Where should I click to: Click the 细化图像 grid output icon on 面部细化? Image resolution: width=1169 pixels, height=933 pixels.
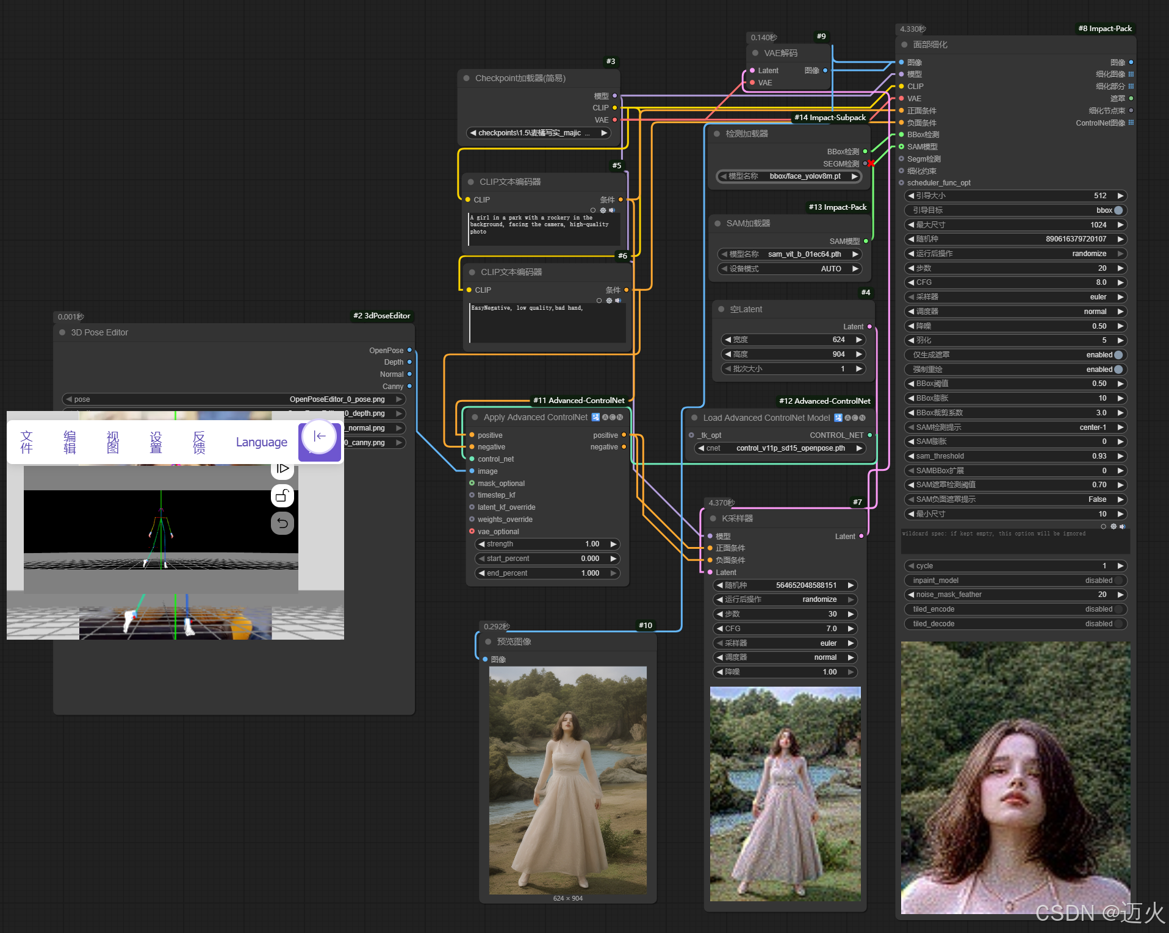click(x=1131, y=74)
